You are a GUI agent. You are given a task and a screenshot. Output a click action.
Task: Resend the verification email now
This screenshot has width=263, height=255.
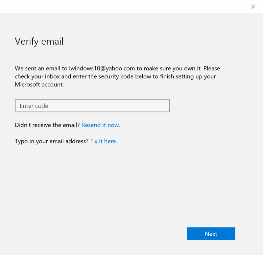click(x=100, y=125)
